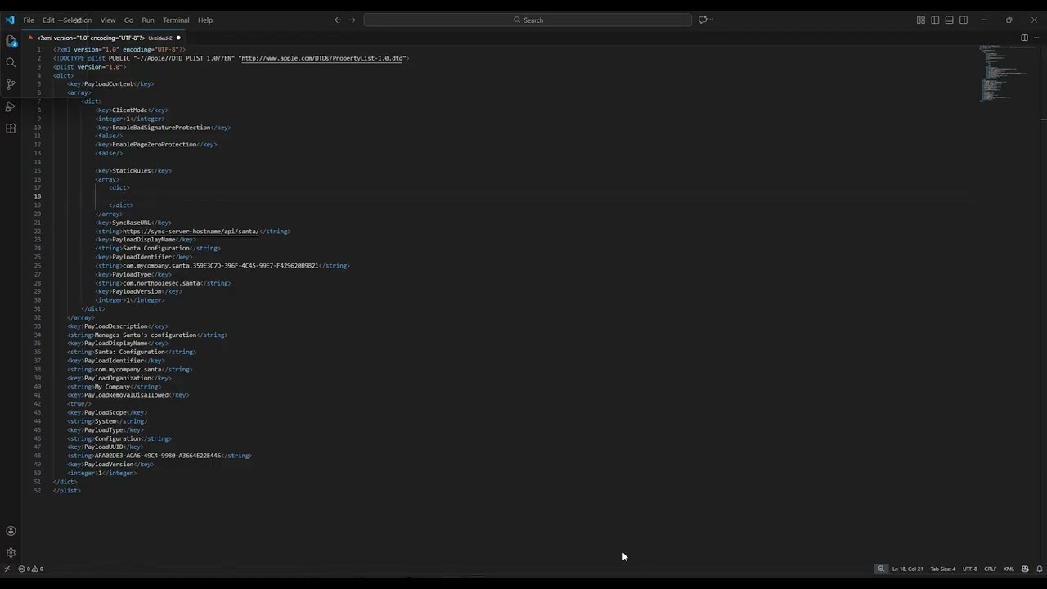This screenshot has height=589, width=1047.
Task: Open the Go menu
Action: [128, 20]
